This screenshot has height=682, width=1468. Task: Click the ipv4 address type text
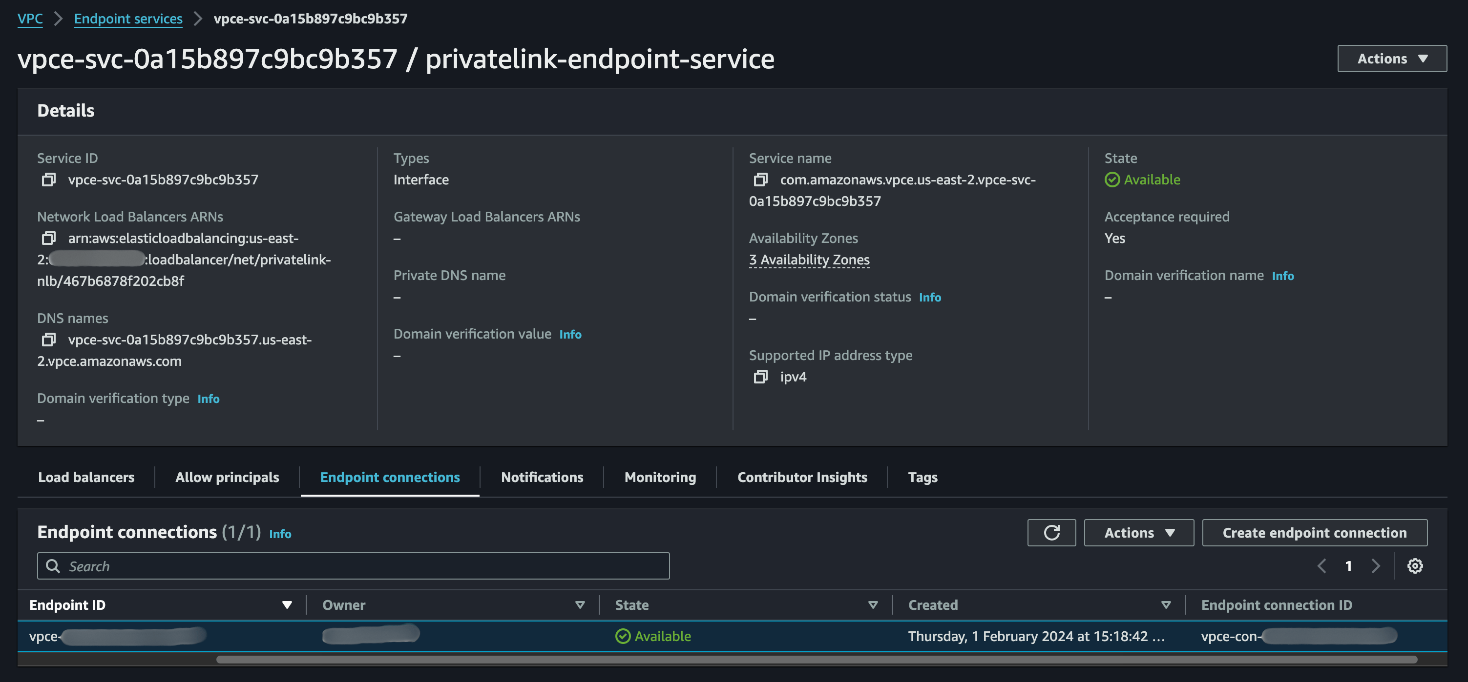793,377
